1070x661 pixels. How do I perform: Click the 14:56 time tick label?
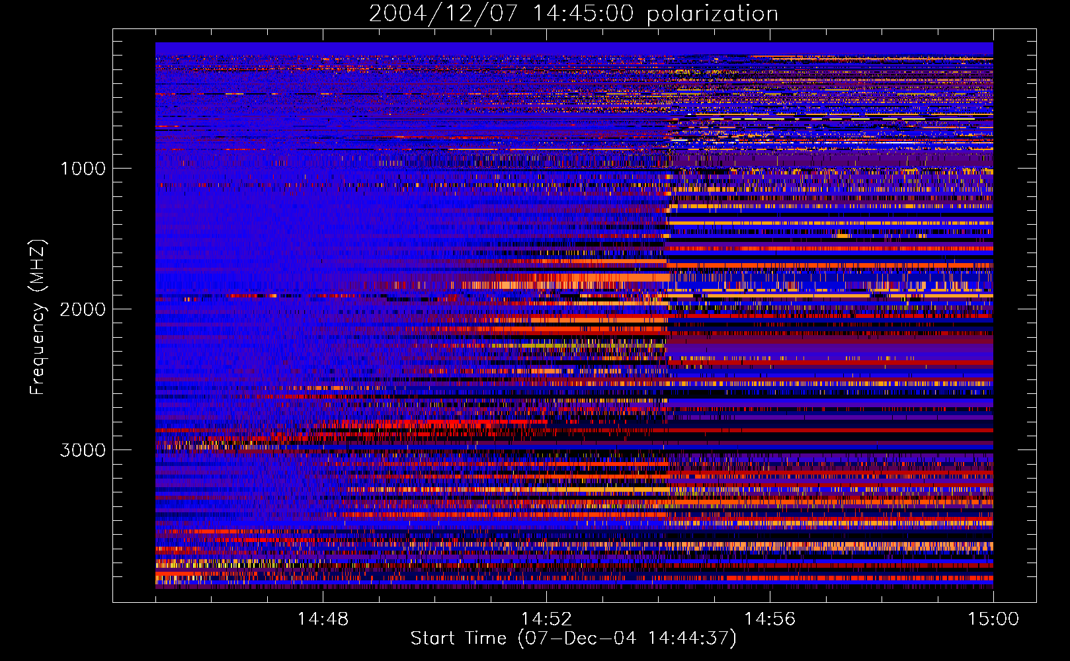770,619
